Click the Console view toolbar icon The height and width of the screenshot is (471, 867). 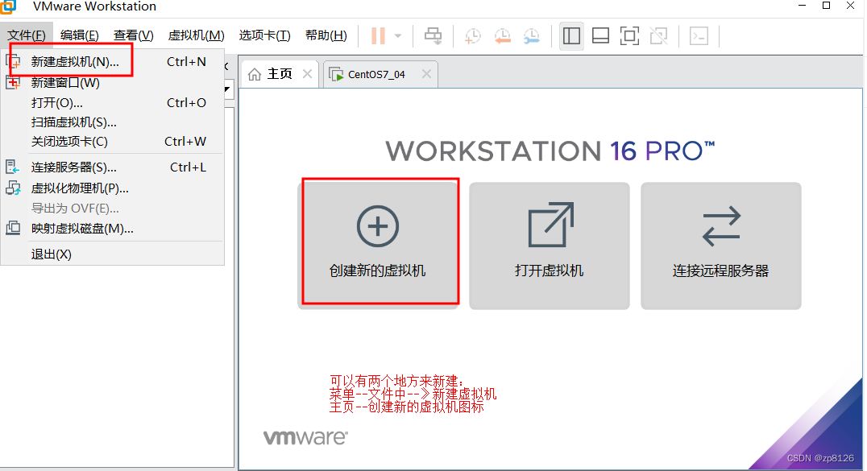point(699,36)
